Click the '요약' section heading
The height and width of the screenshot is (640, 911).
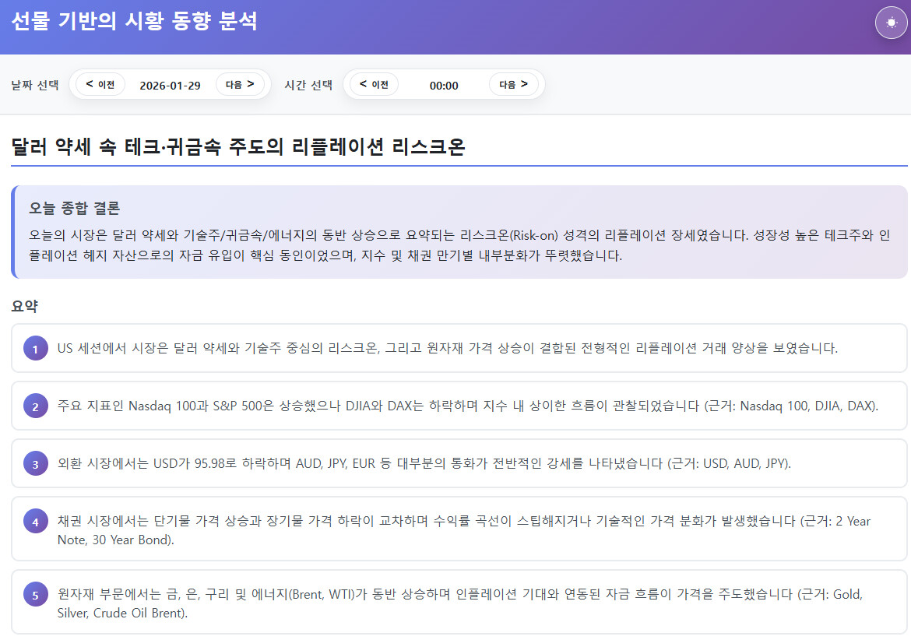pyautogui.click(x=24, y=307)
